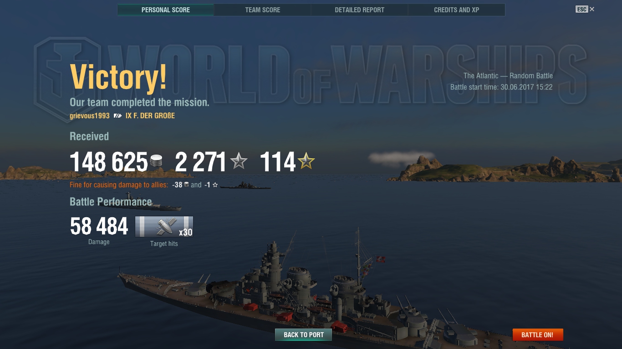Click the Back to Port button
Screen dimensions: 622x349
click(x=304, y=335)
